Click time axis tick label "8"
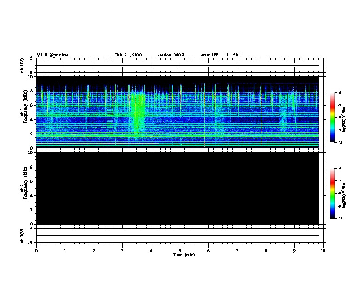This screenshot has height=281, width=364. [x=266, y=251]
